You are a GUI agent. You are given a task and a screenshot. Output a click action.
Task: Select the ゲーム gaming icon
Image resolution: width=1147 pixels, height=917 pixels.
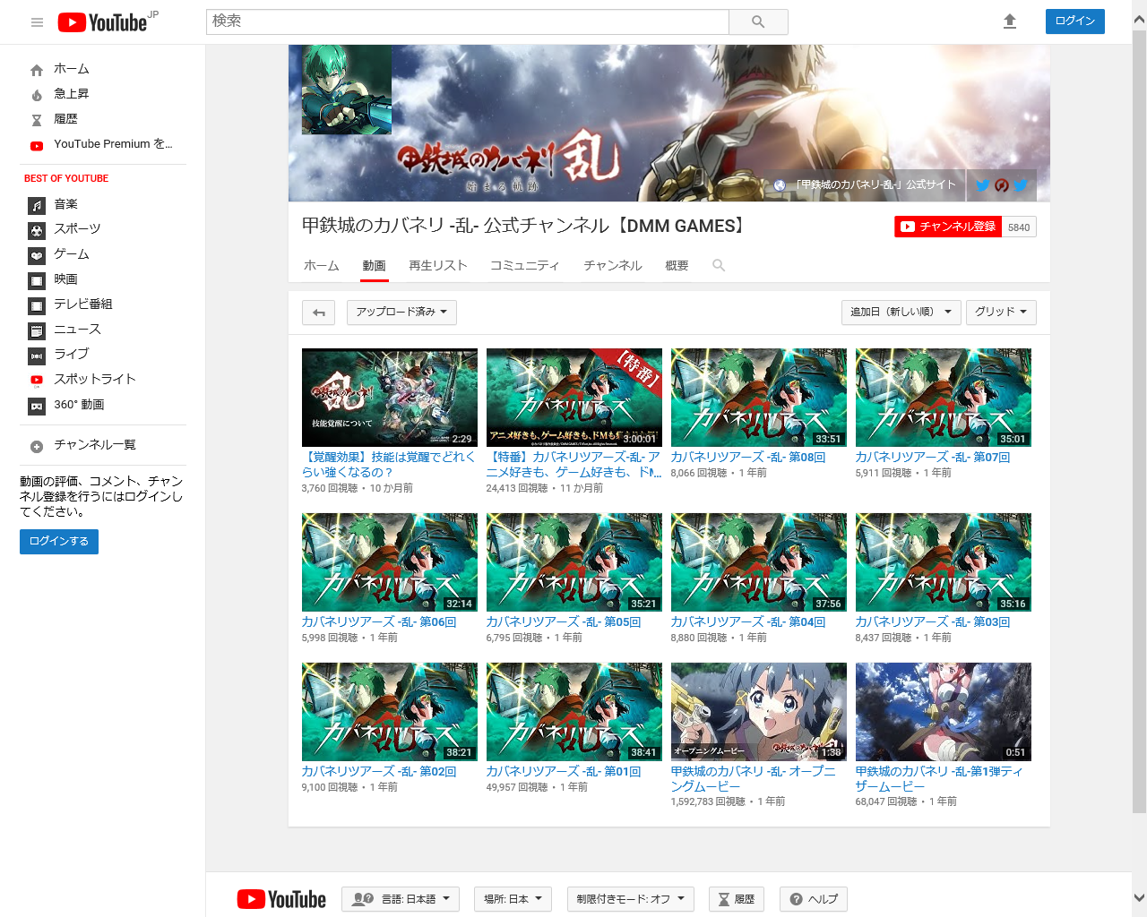(x=37, y=255)
